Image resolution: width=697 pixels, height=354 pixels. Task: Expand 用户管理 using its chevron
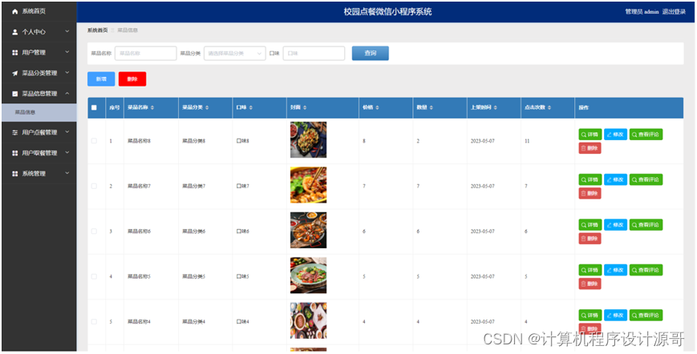coord(67,52)
